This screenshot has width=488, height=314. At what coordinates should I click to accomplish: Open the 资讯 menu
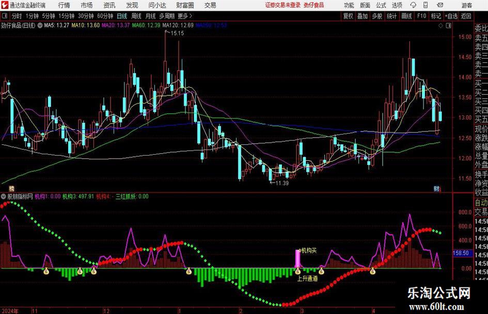pyautogui.click(x=109, y=5)
